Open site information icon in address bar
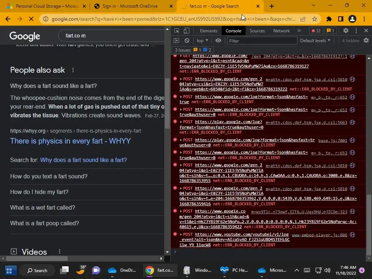The image size is (372, 279). (x=45, y=19)
